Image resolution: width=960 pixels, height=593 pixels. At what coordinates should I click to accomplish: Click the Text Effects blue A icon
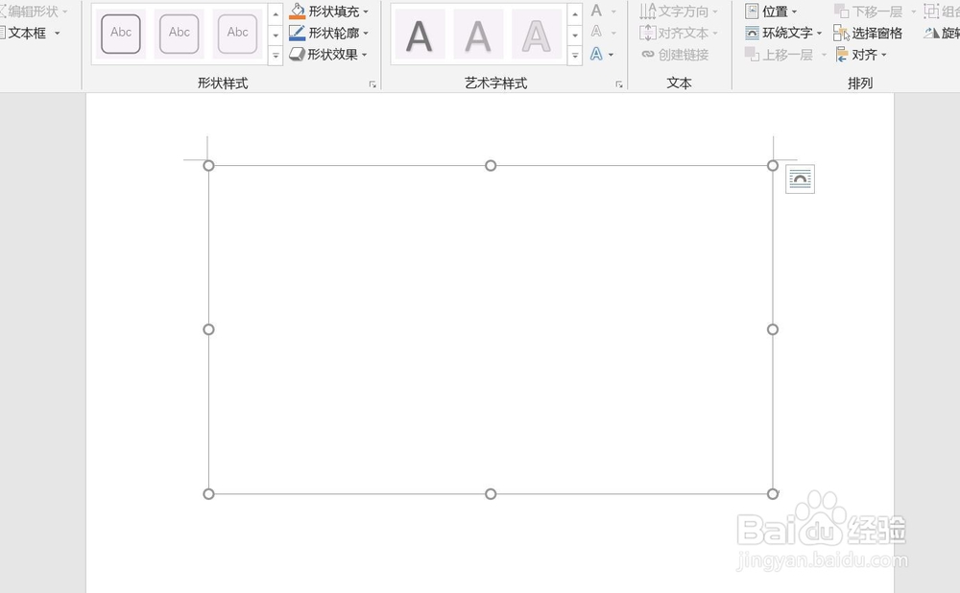[x=596, y=54]
